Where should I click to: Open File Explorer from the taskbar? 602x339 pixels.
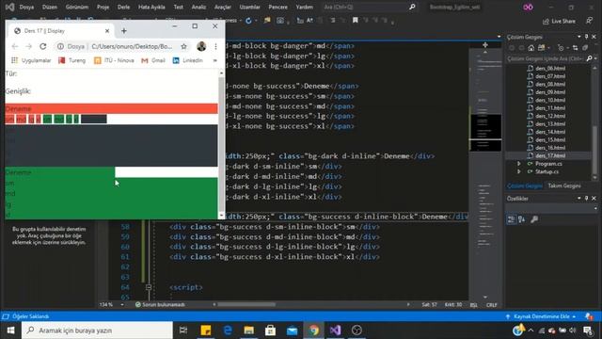pos(248,331)
